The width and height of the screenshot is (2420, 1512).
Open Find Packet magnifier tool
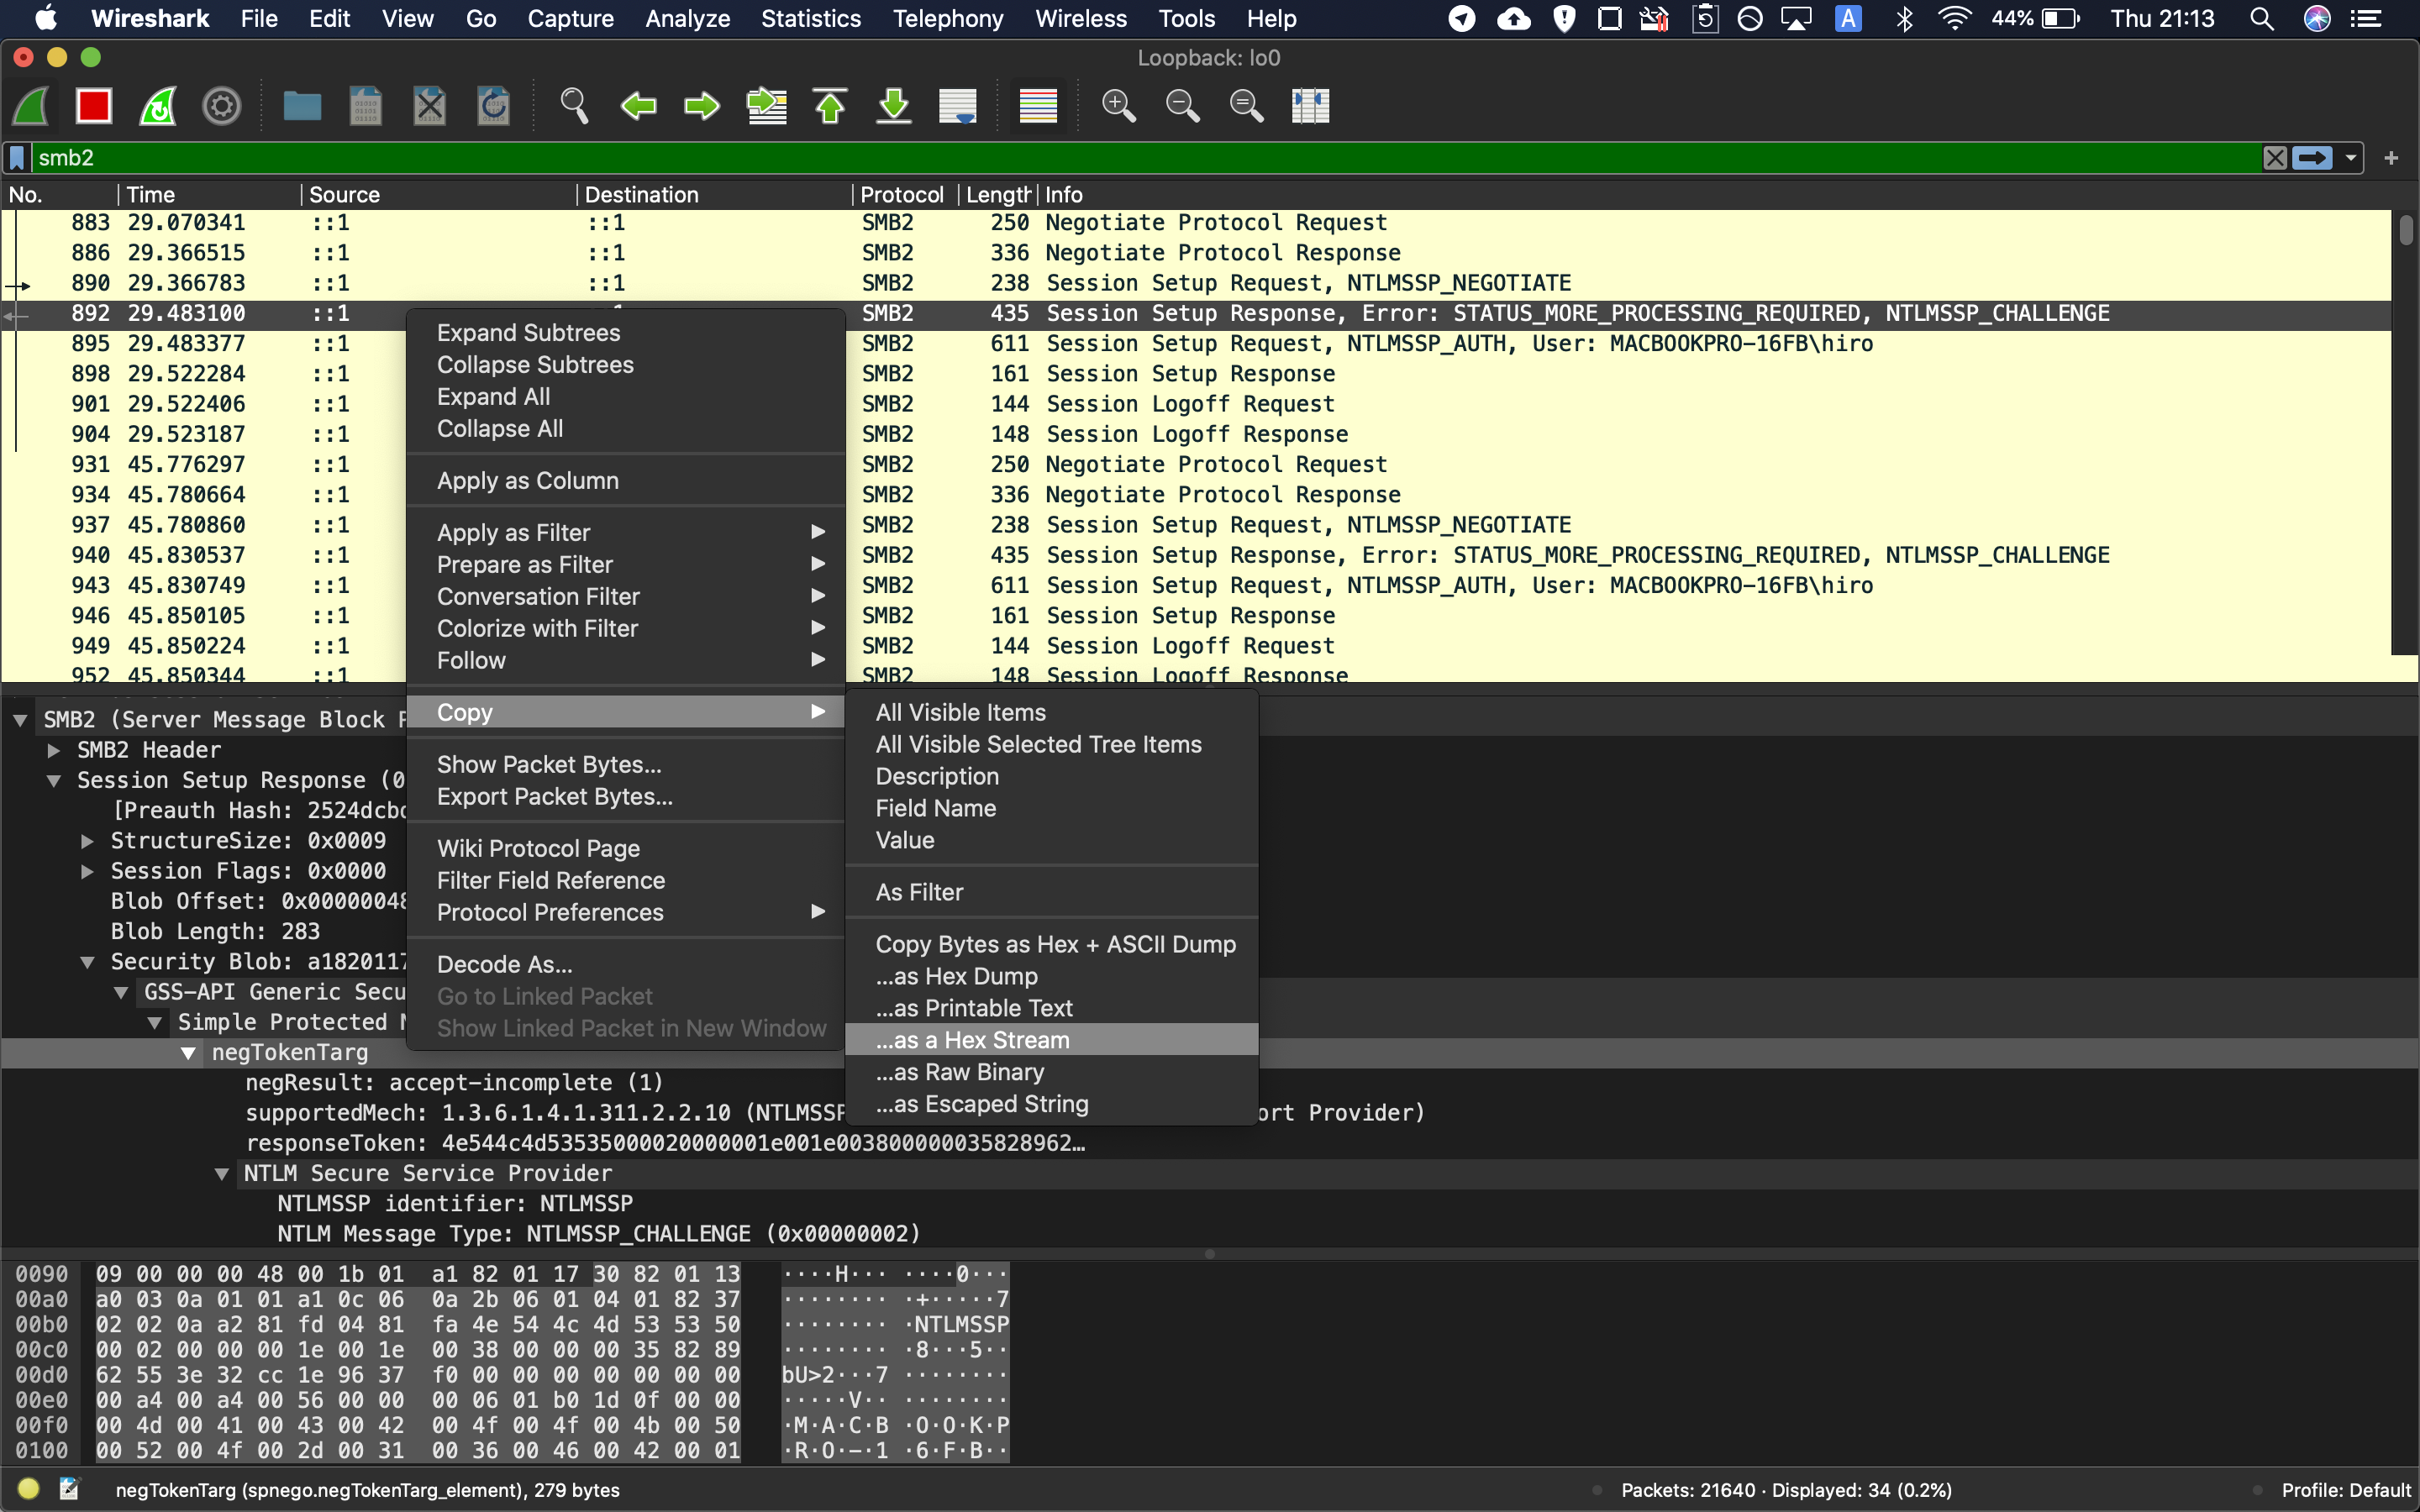coord(574,106)
